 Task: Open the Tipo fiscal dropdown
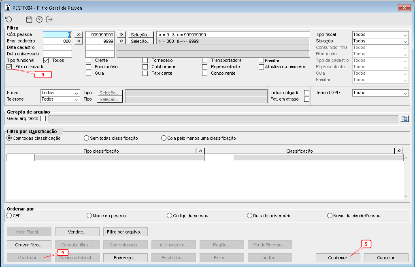(x=380, y=35)
